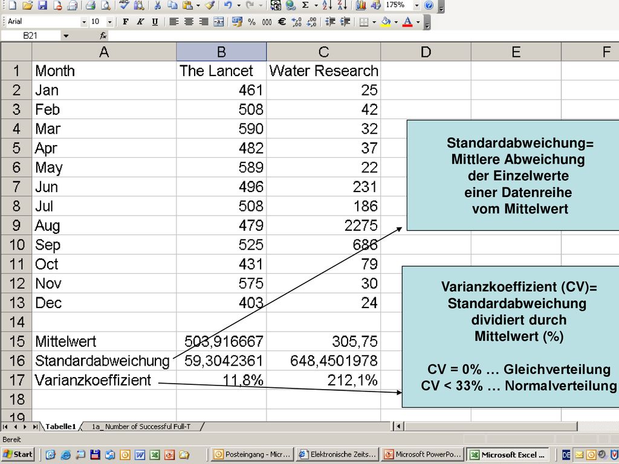619x464 pixels.
Task: Select cell containing 2275
Action: click(324, 225)
